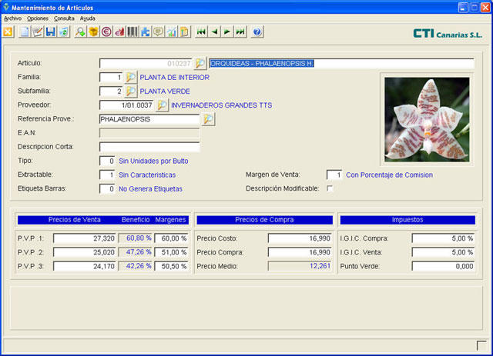The image size is (493, 356).
Task: Click the Referencia Prove. lookup button
Action: click(208, 119)
